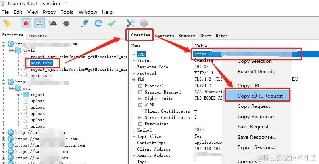The image size is (319, 164).
Task: Choose Base 64 Decode in the context menu
Action: tap(257, 72)
